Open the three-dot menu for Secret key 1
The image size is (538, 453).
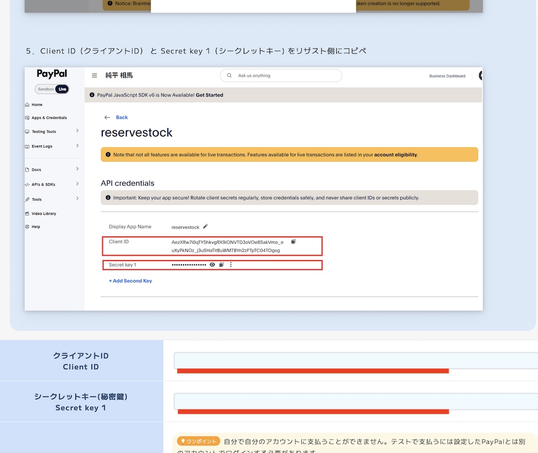pyautogui.click(x=231, y=265)
